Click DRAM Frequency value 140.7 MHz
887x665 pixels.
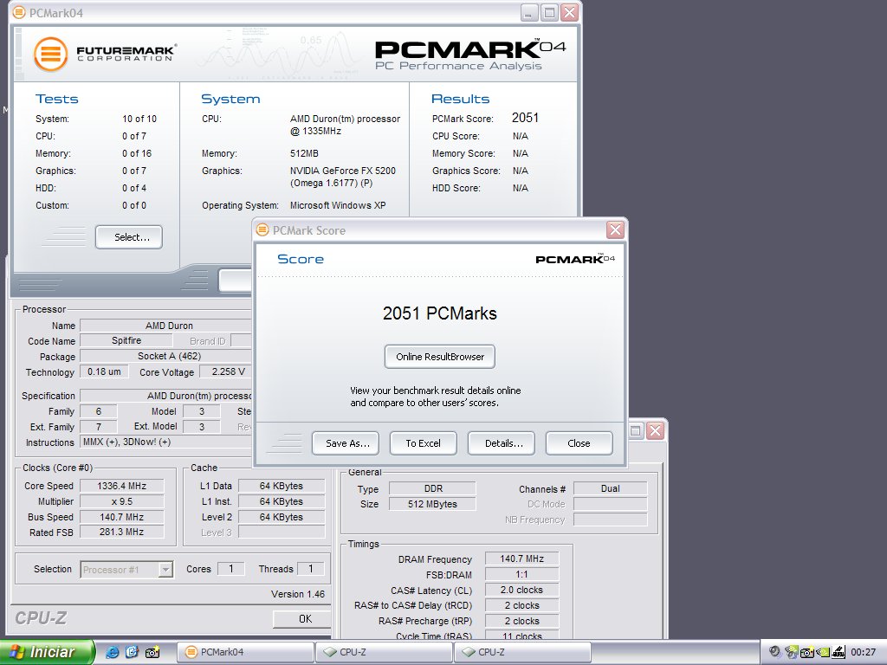[521, 558]
